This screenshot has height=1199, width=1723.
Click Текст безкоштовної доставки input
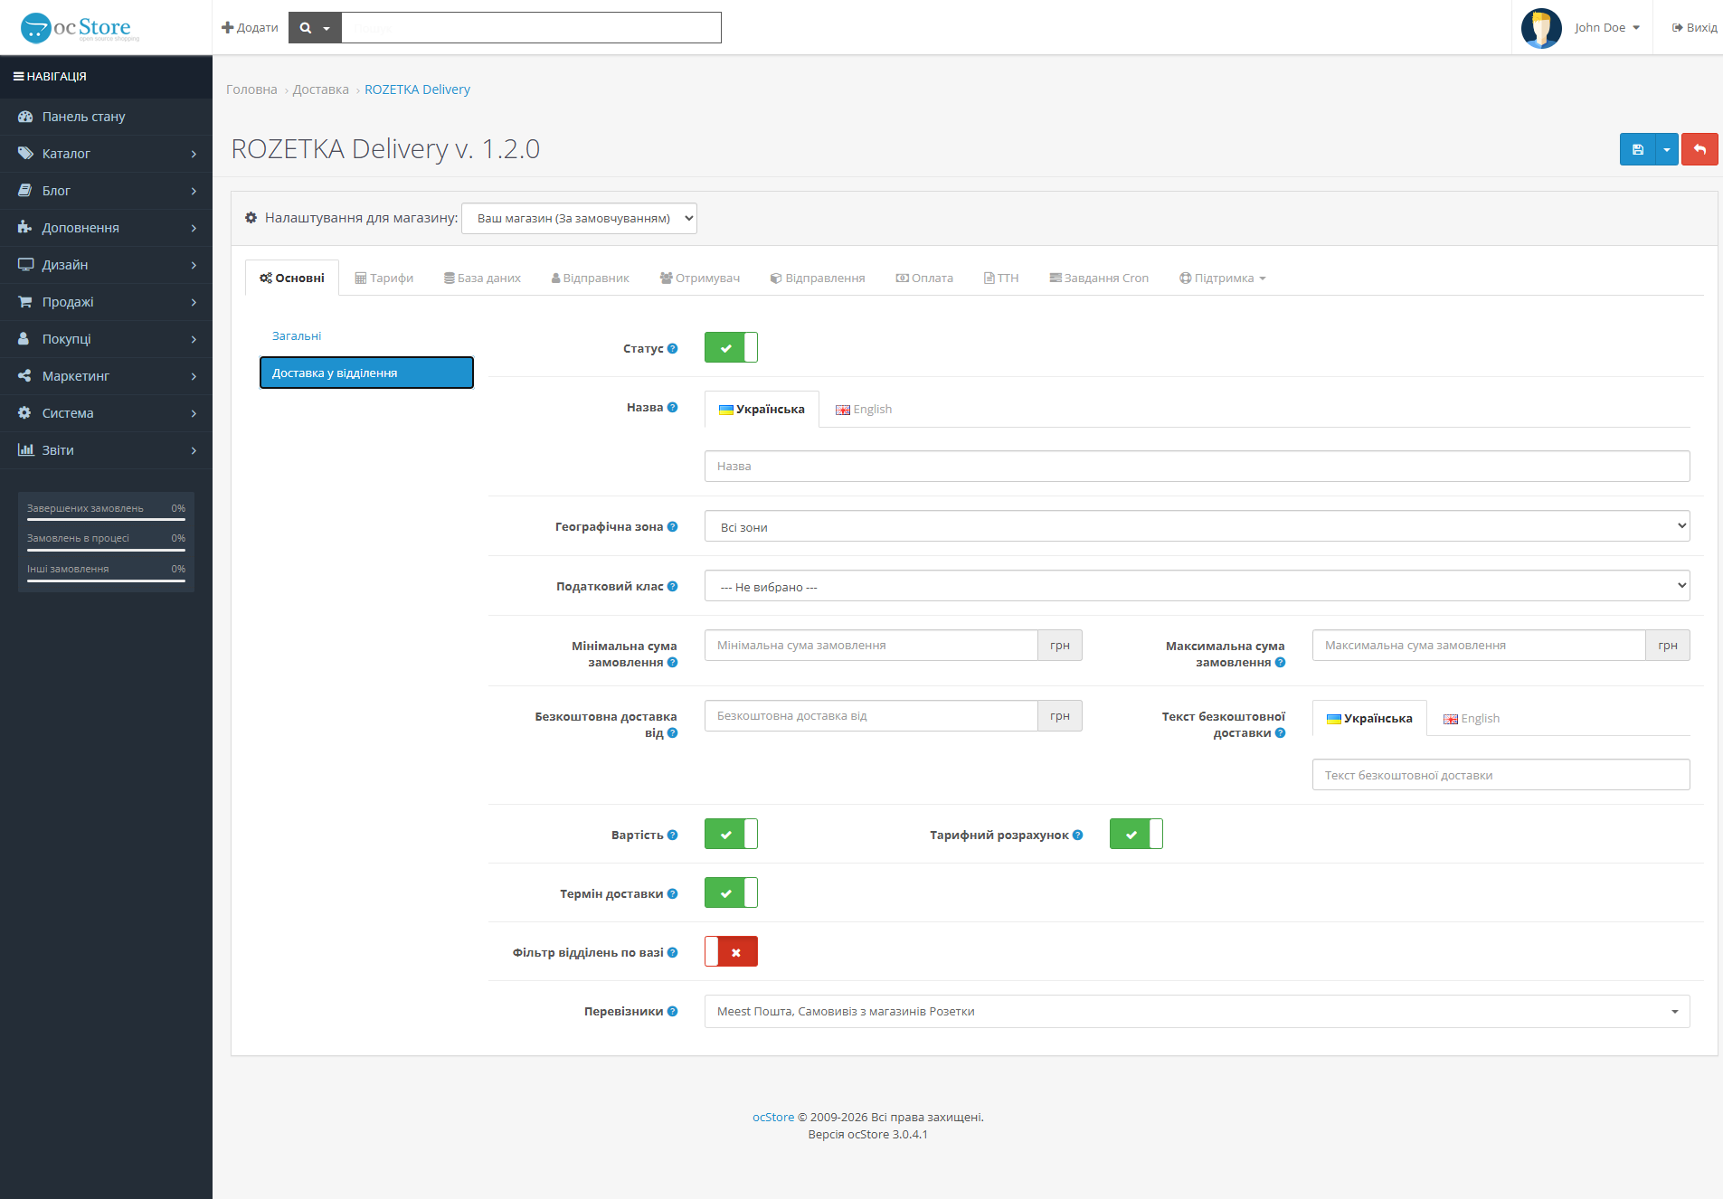tap(1501, 775)
